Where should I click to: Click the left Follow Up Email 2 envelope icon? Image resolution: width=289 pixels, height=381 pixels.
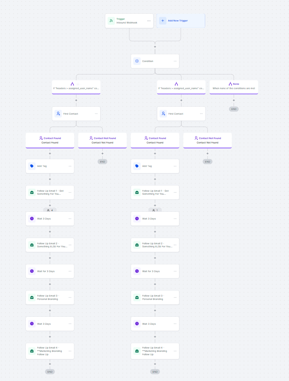pyautogui.click(x=32, y=245)
